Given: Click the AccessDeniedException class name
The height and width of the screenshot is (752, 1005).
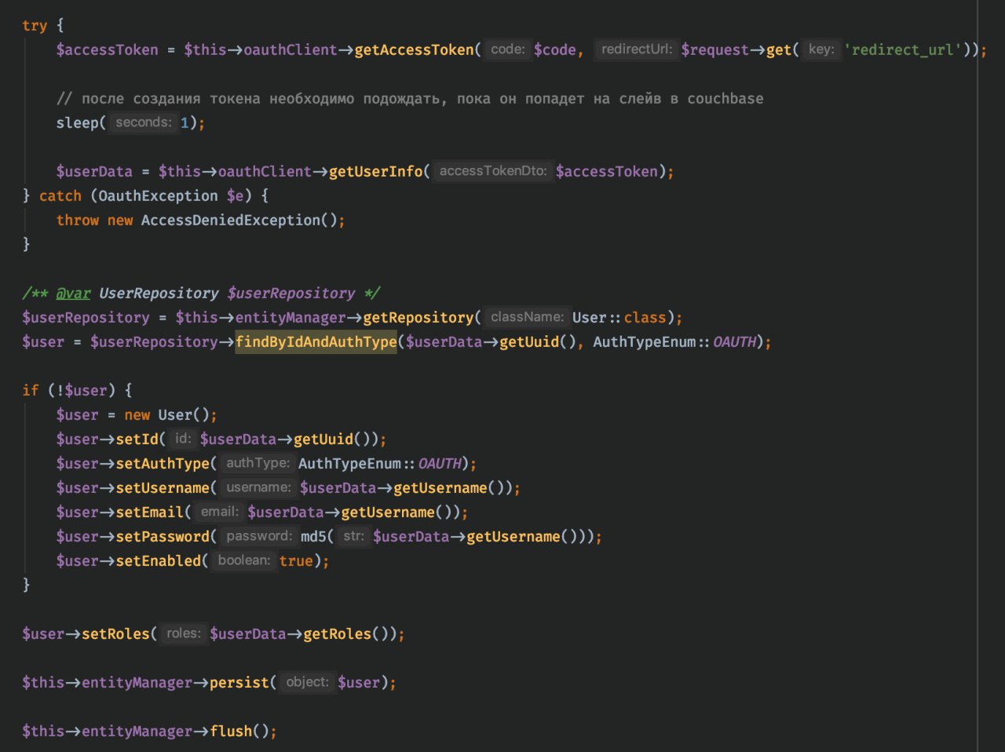Looking at the screenshot, I should (230, 220).
